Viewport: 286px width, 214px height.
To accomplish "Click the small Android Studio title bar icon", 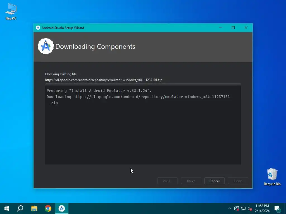I will [38, 28].
